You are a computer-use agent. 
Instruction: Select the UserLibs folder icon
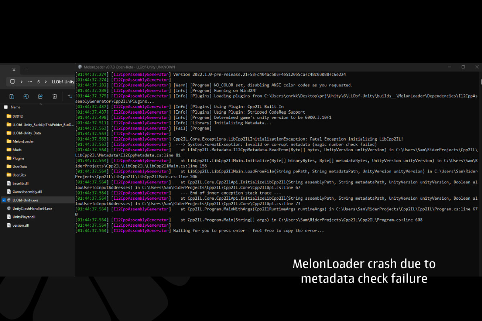(x=9, y=175)
